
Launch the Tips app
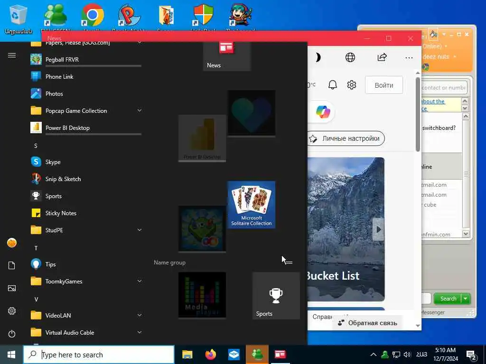[86, 264]
